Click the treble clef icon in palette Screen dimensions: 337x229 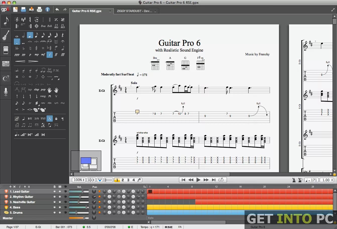point(17,19)
